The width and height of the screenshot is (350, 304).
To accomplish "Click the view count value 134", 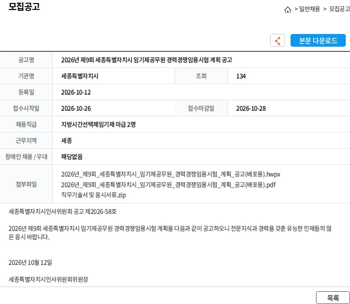I will coord(241,76).
